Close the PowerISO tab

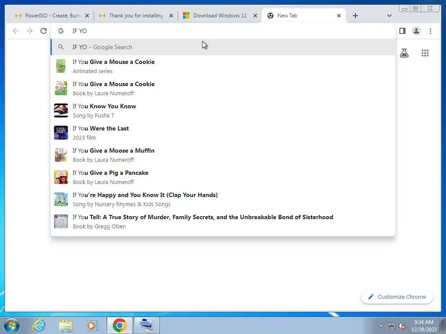[x=87, y=16]
